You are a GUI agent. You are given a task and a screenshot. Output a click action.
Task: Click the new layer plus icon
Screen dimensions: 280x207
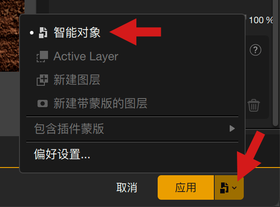click(42, 80)
